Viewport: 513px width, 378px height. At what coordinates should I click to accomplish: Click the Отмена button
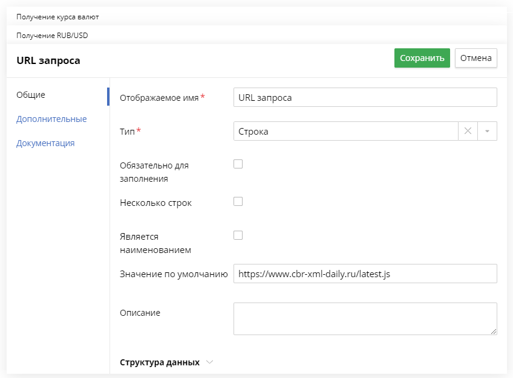(475, 58)
